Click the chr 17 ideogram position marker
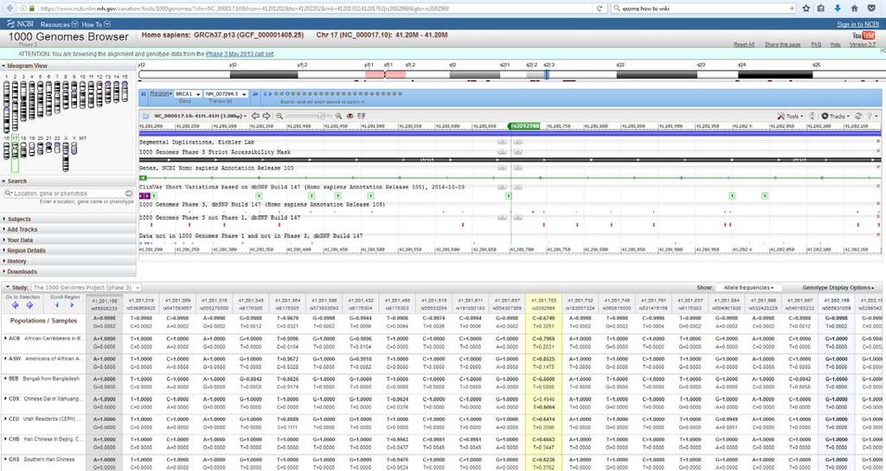Screen dimensions: 886x471 click(x=547, y=74)
